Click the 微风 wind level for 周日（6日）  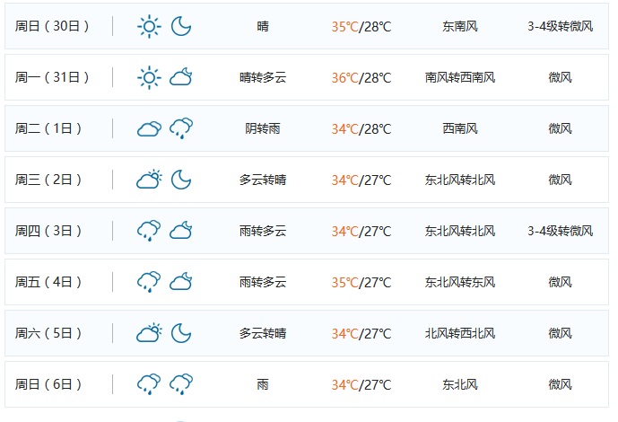point(561,384)
